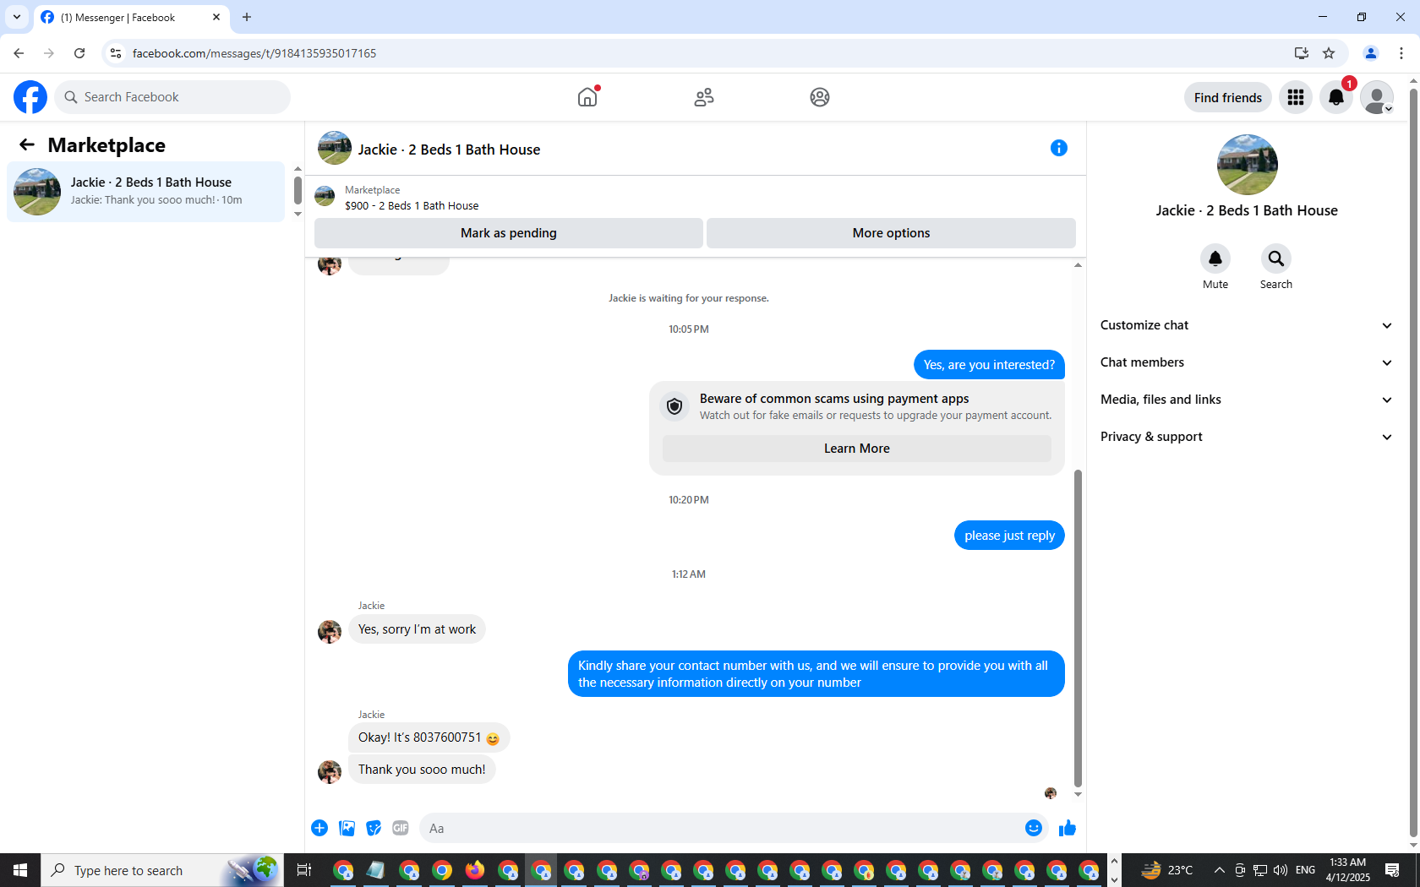Viewport: 1420px width, 887px height.
Task: Open the Friends icon in top navigation
Action: click(x=704, y=97)
